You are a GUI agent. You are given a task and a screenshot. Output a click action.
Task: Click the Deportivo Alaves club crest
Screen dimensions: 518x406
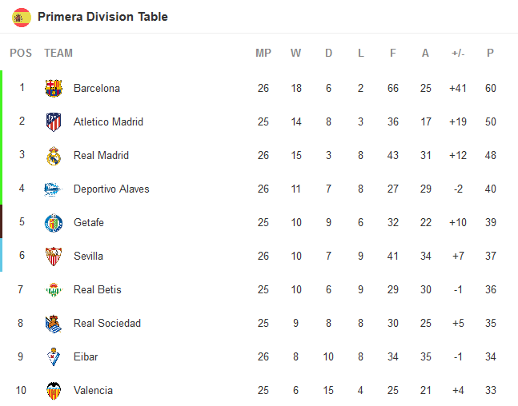(54, 189)
